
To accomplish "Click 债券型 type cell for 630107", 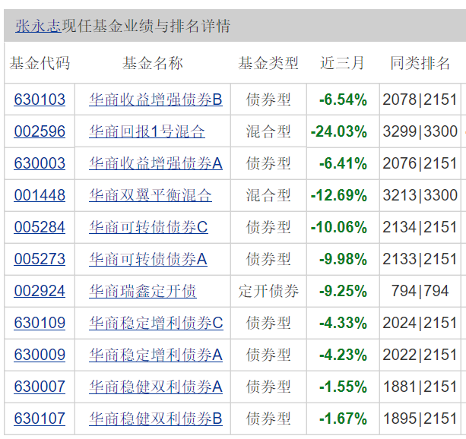I will pyautogui.click(x=268, y=418).
